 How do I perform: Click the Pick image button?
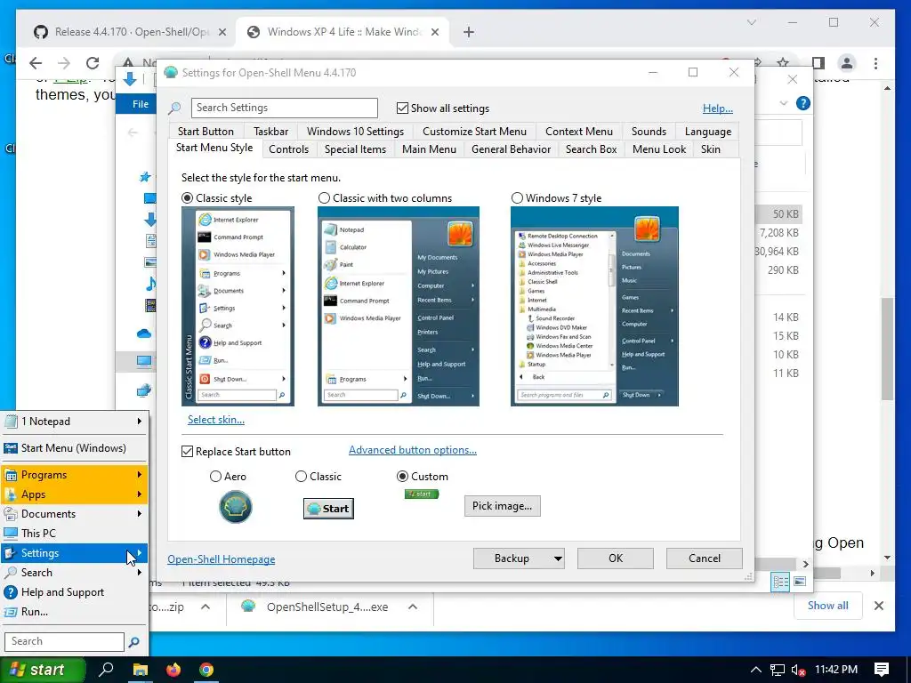pos(502,506)
